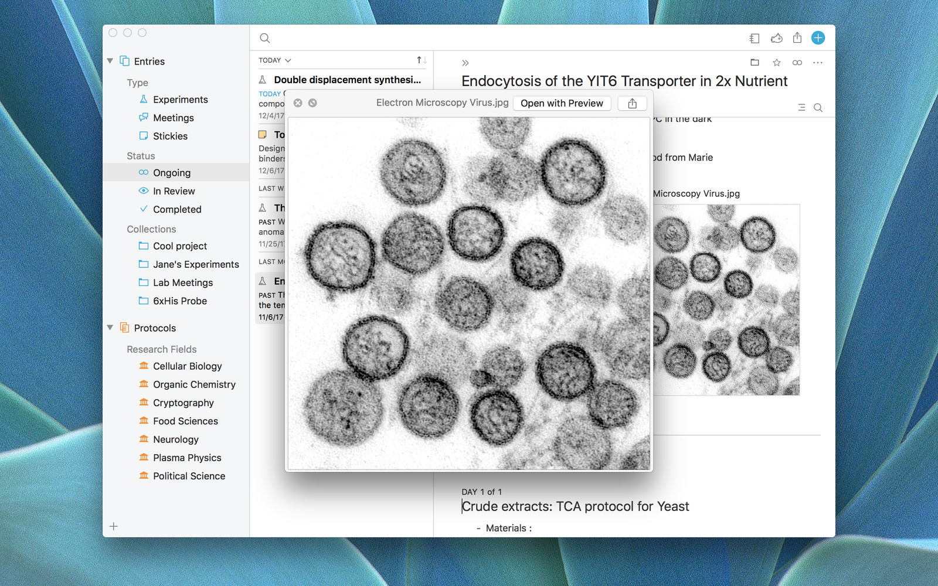Click the folder collection icon above entry title

click(755, 62)
